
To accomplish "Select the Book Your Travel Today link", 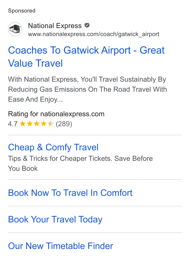I will (x=55, y=219).
